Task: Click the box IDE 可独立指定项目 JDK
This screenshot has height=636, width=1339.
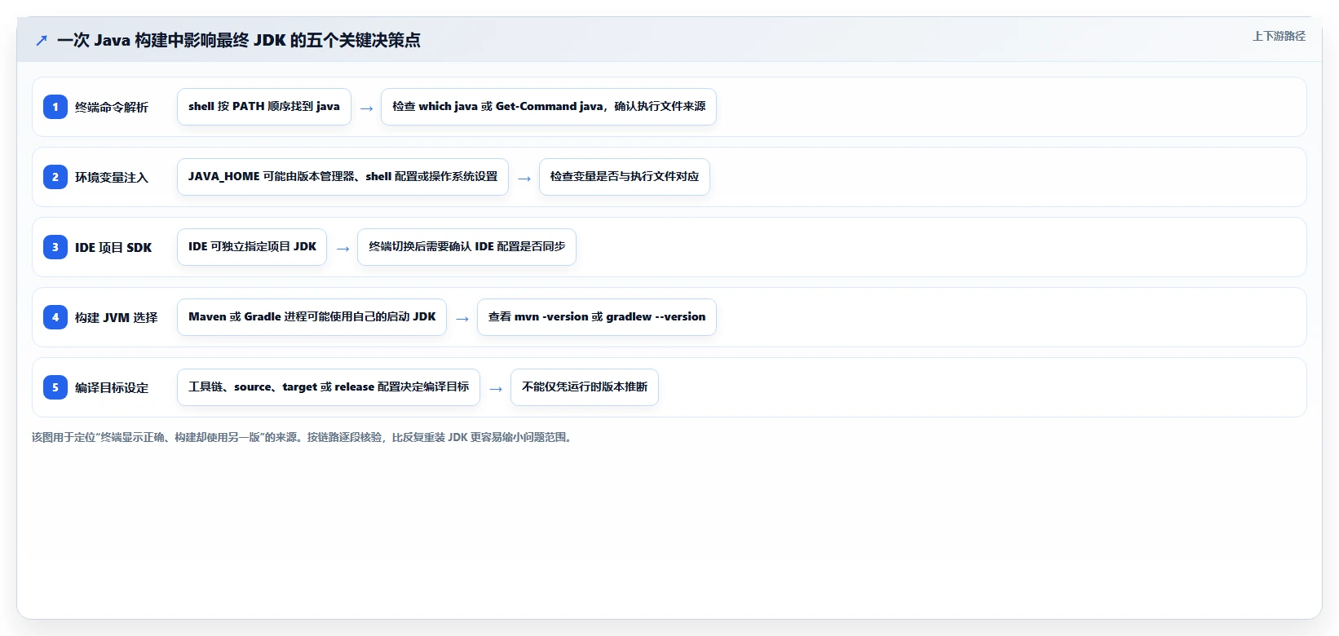Action: click(x=252, y=247)
